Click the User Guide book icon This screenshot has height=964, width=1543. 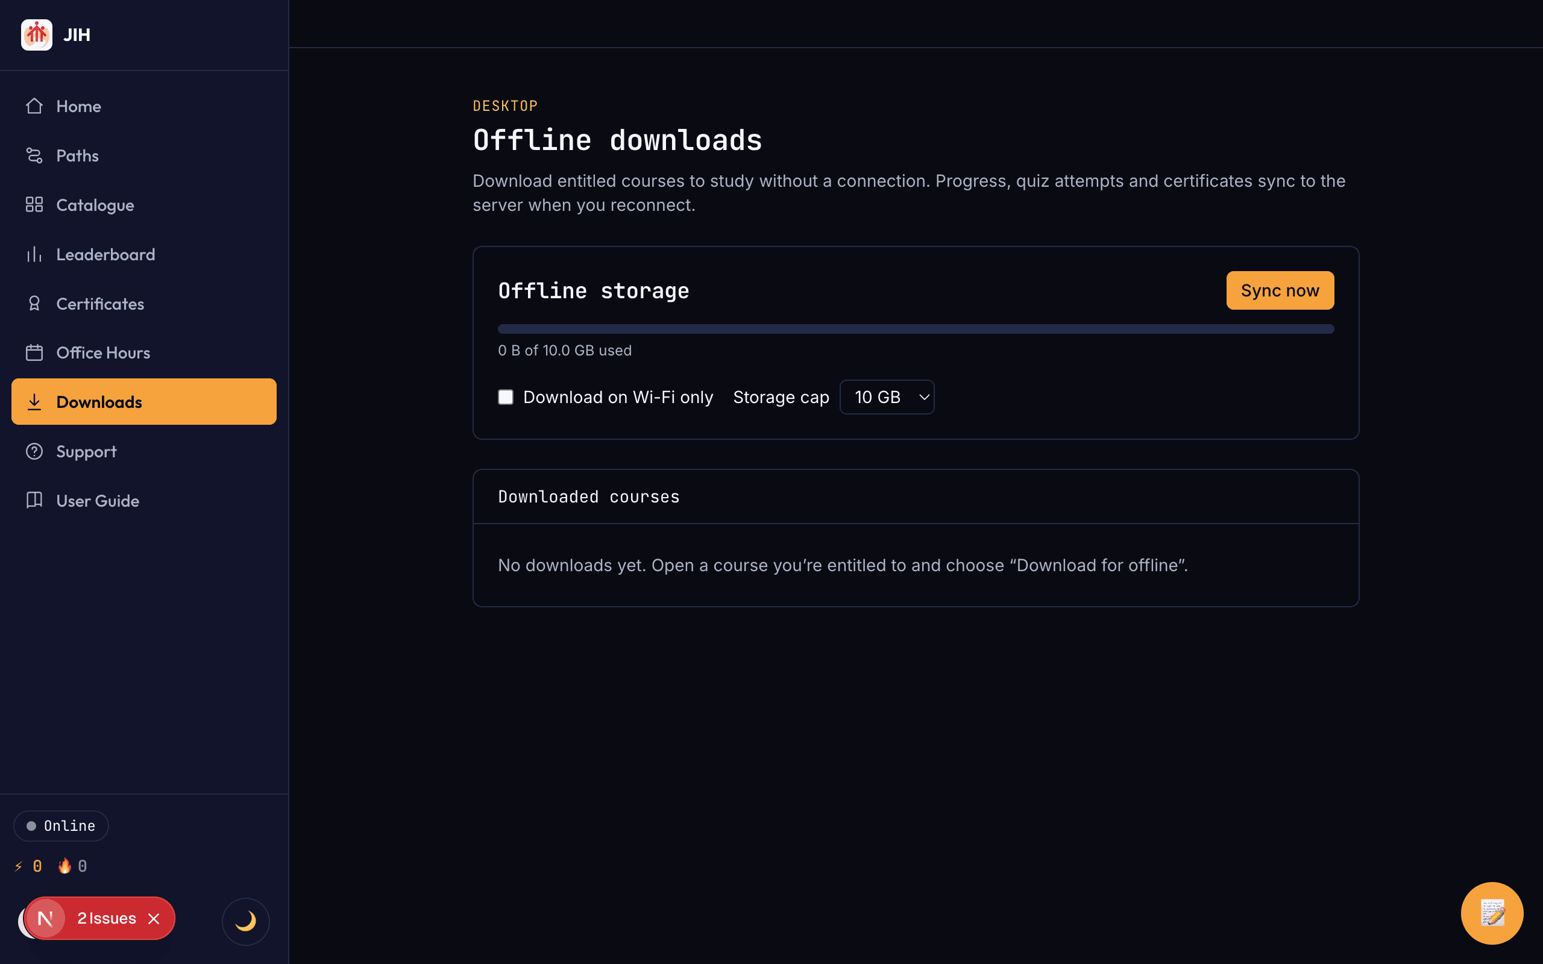[34, 501]
